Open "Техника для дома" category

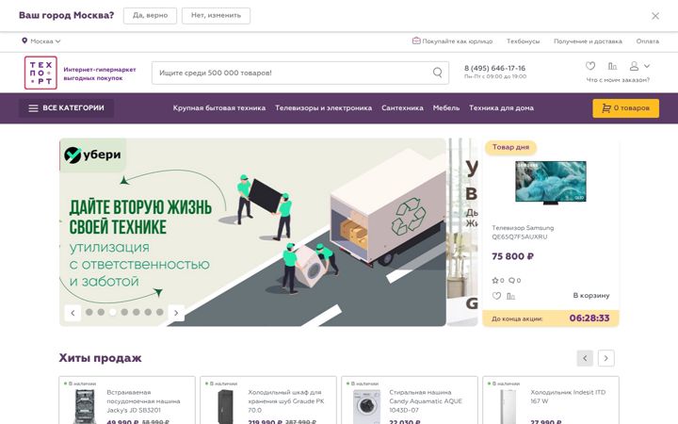point(501,108)
